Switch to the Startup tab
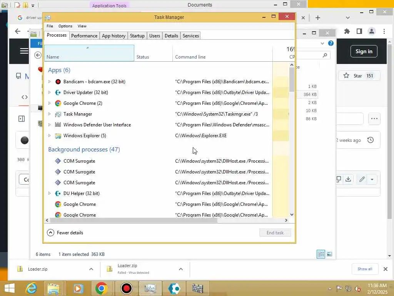This screenshot has width=394, height=296. (x=137, y=36)
